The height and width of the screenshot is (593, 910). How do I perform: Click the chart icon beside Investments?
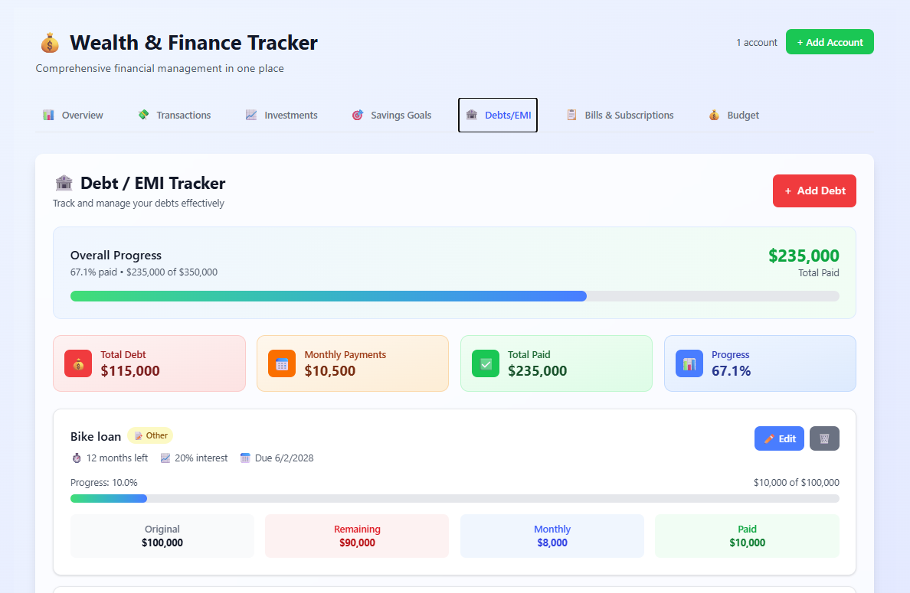point(250,114)
